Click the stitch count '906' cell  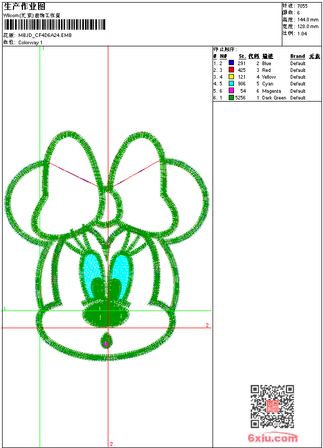242,84
